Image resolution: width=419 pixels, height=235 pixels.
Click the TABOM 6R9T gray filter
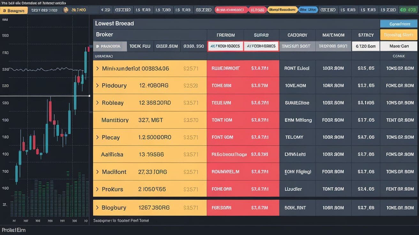click(333, 46)
